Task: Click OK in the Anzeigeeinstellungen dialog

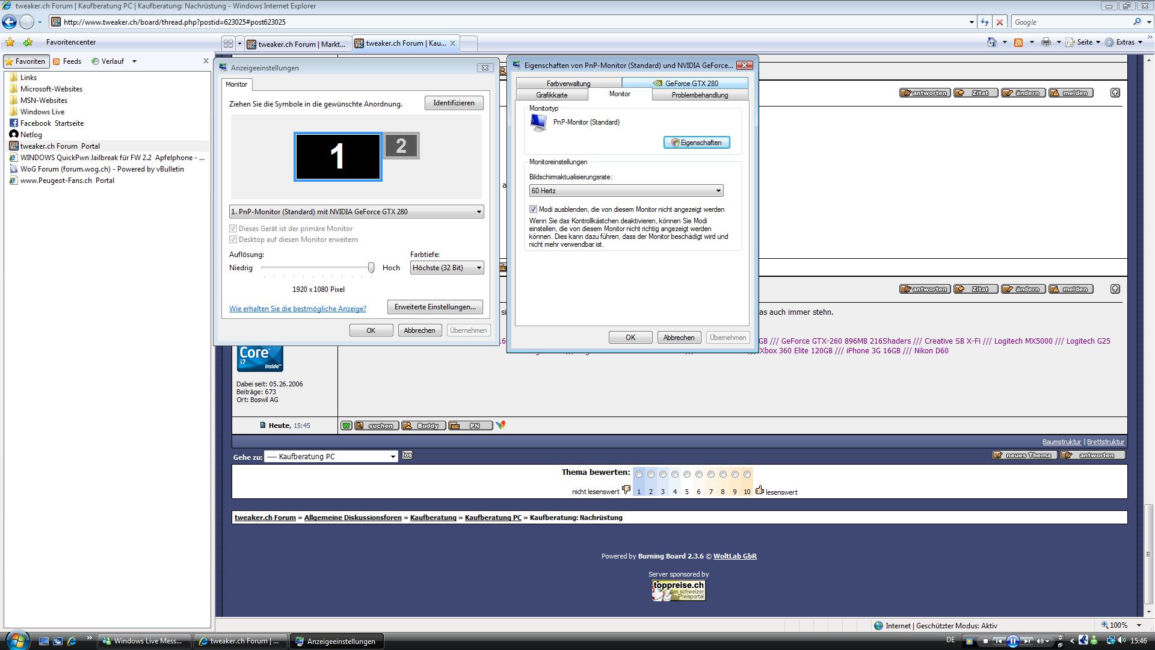Action: pyautogui.click(x=371, y=330)
